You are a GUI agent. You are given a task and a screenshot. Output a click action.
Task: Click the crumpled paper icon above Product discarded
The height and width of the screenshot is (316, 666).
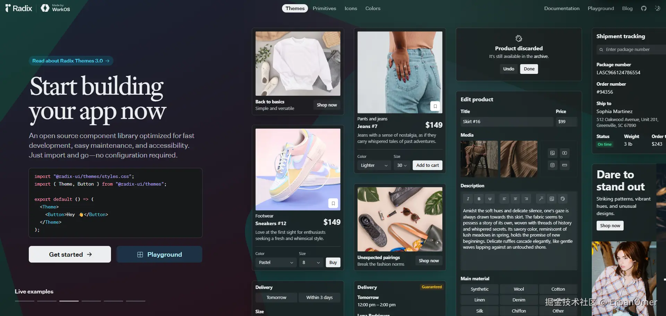point(519,38)
